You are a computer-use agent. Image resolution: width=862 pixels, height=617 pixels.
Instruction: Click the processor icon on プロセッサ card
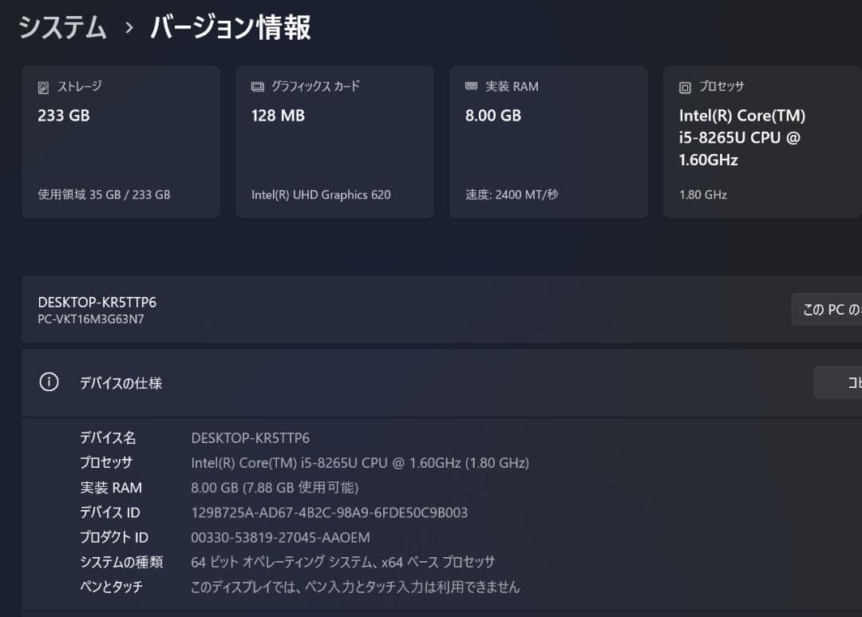click(x=684, y=86)
